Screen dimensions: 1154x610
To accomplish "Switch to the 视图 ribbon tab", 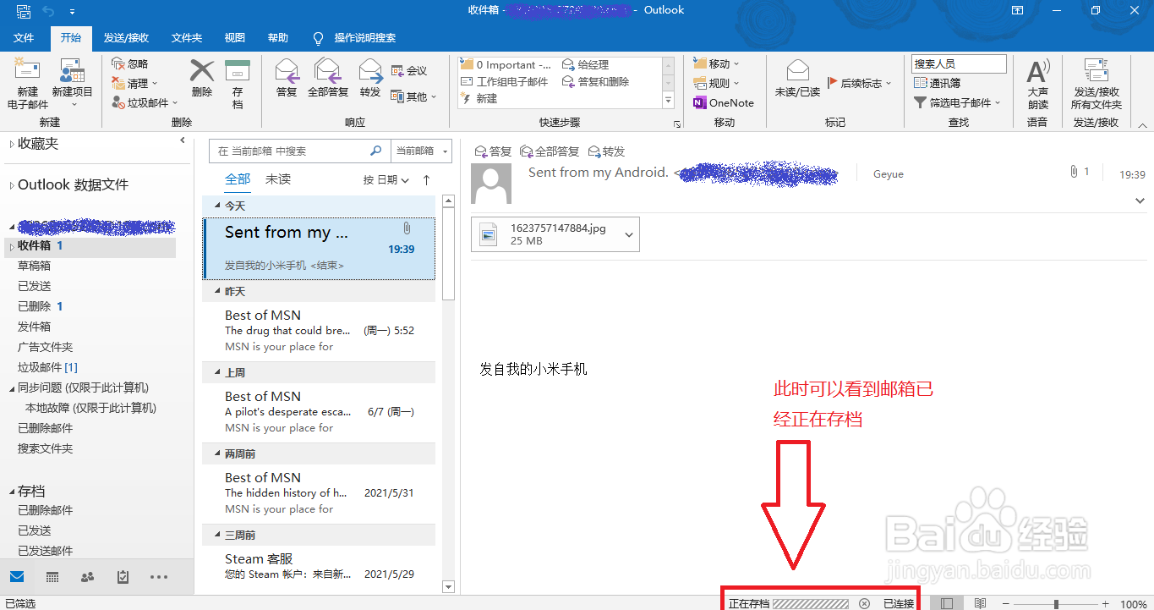I will click(x=235, y=38).
